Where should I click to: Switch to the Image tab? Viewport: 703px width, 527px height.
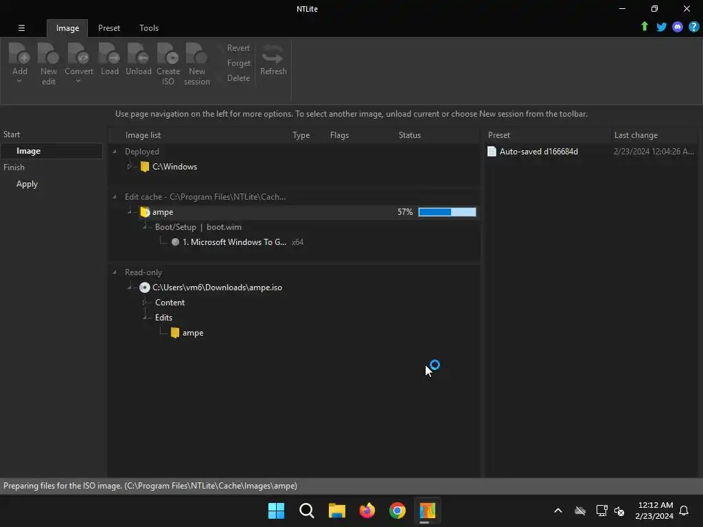(x=67, y=28)
